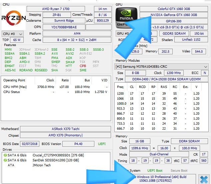Image resolution: width=211 pixels, height=184 pixels.
Task: Click the BIOS version P4.40 field
Action: [78, 144]
